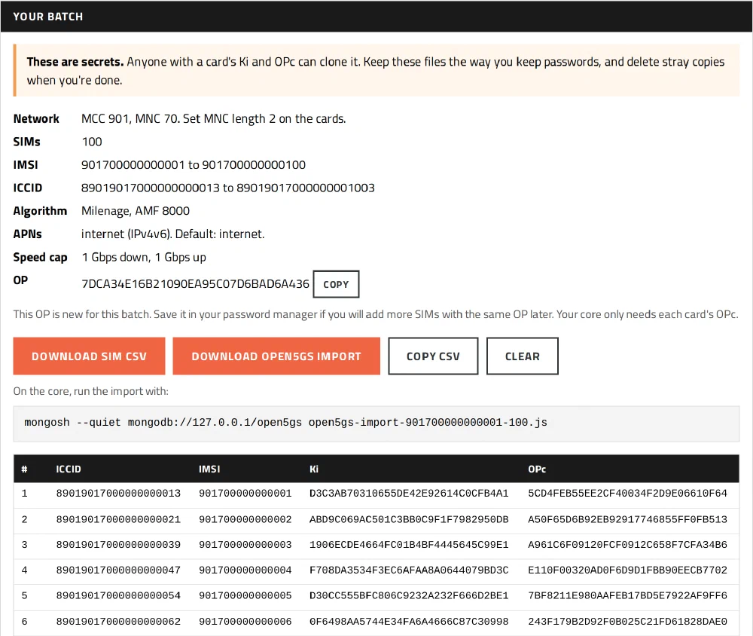Click 'On the core, run the import with:' text
Image resolution: width=753 pixels, height=636 pixels.
tap(91, 391)
